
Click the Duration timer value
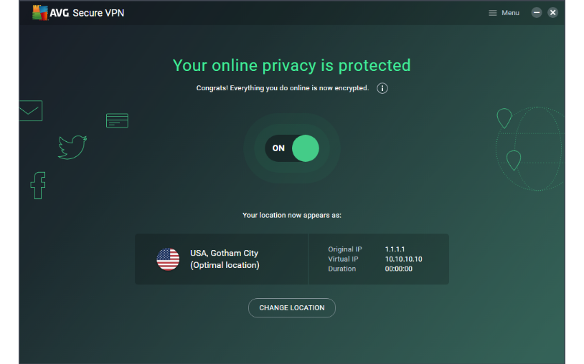[x=398, y=269]
